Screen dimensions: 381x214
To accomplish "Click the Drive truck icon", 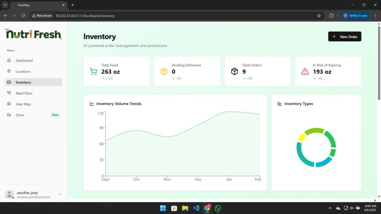I will click(9, 115).
